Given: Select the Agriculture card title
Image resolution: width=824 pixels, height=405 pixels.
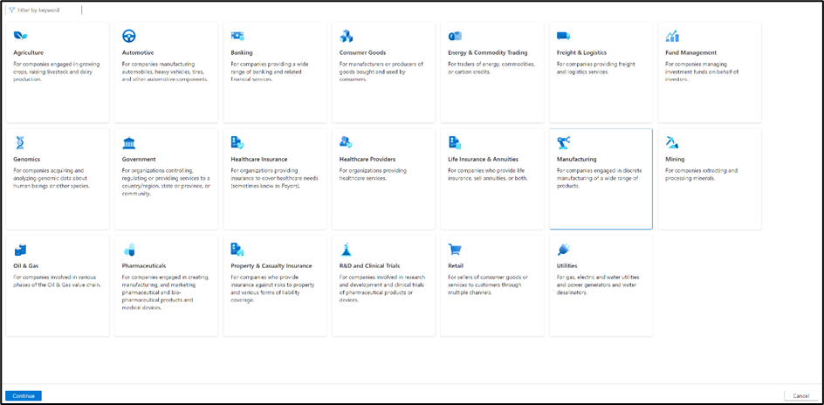Looking at the screenshot, I should coord(29,52).
